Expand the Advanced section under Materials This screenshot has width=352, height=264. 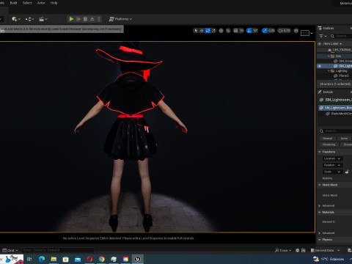[x=320, y=233]
